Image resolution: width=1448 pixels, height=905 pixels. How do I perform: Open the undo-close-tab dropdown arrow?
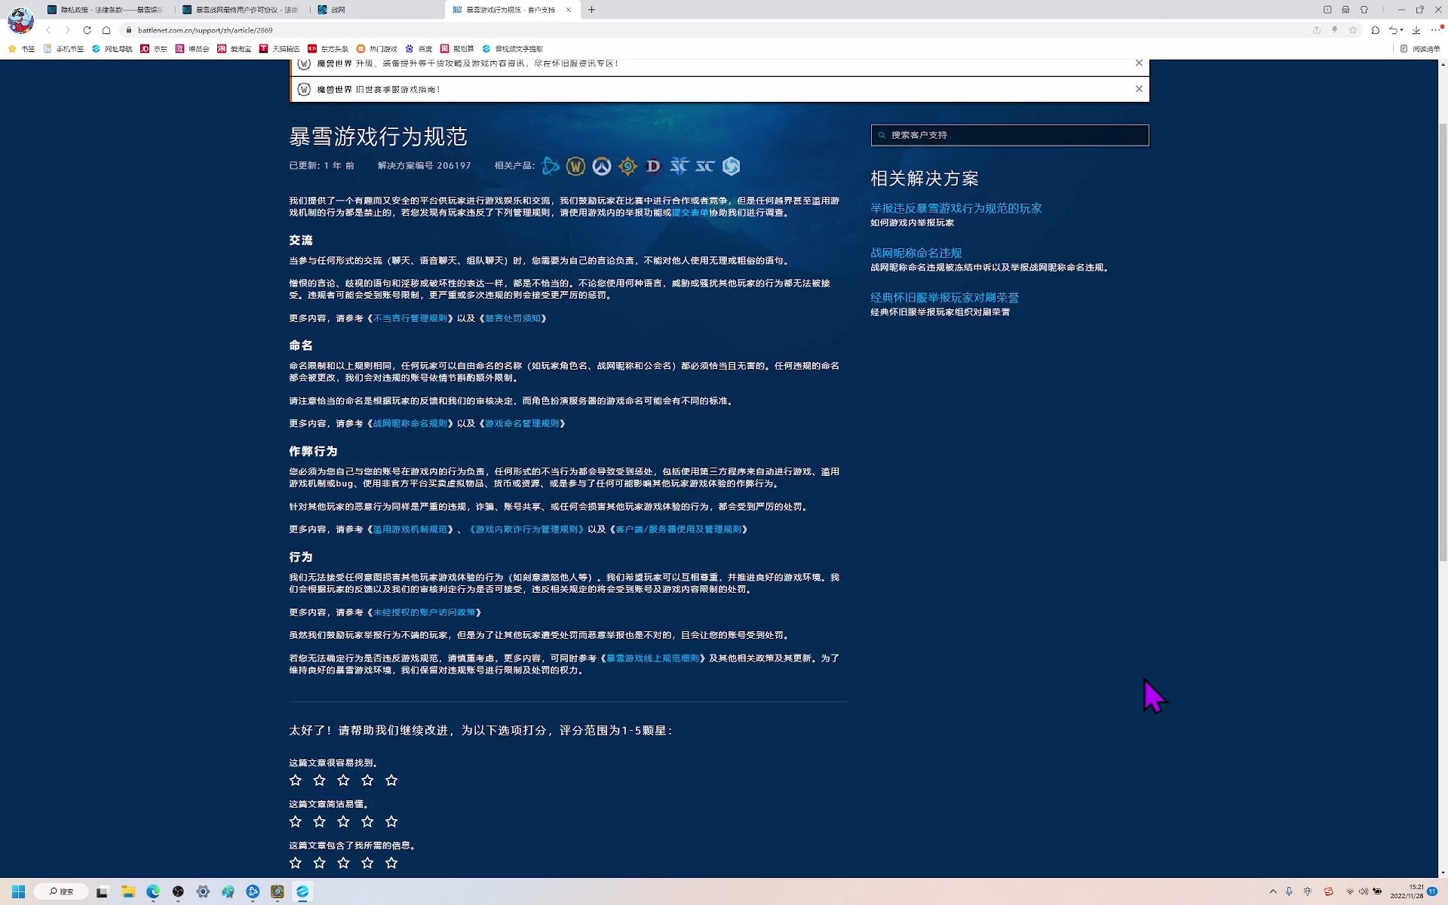point(1402,30)
